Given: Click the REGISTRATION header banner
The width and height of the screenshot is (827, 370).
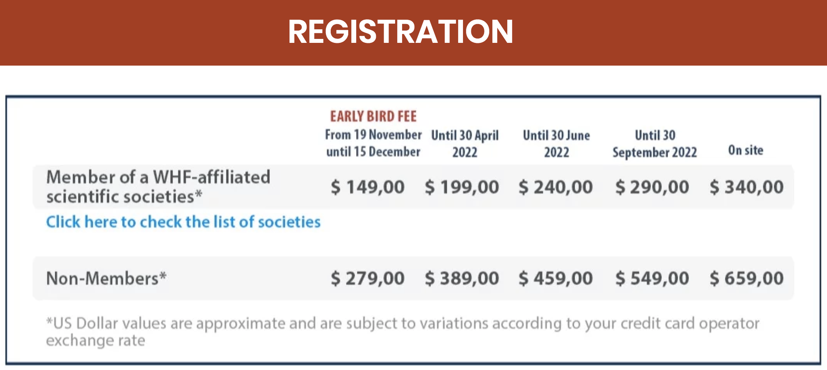Looking at the screenshot, I should (x=413, y=32).
